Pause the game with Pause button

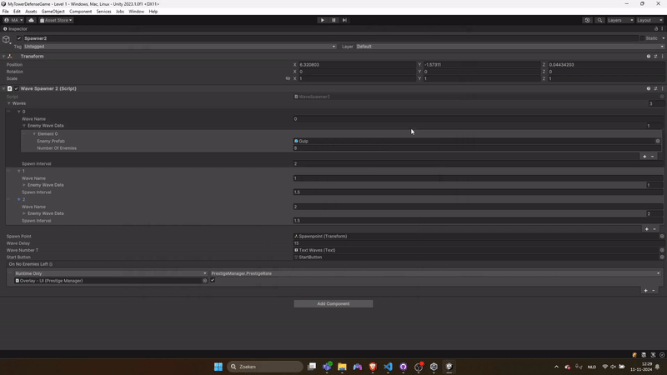click(x=333, y=20)
